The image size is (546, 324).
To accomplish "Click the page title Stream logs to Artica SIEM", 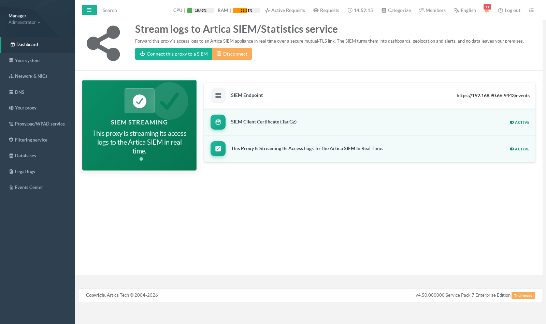I will point(236,29).
